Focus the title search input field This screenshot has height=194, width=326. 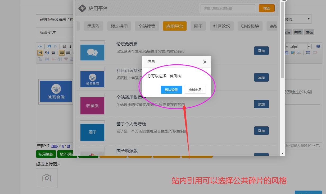pos(228,8)
